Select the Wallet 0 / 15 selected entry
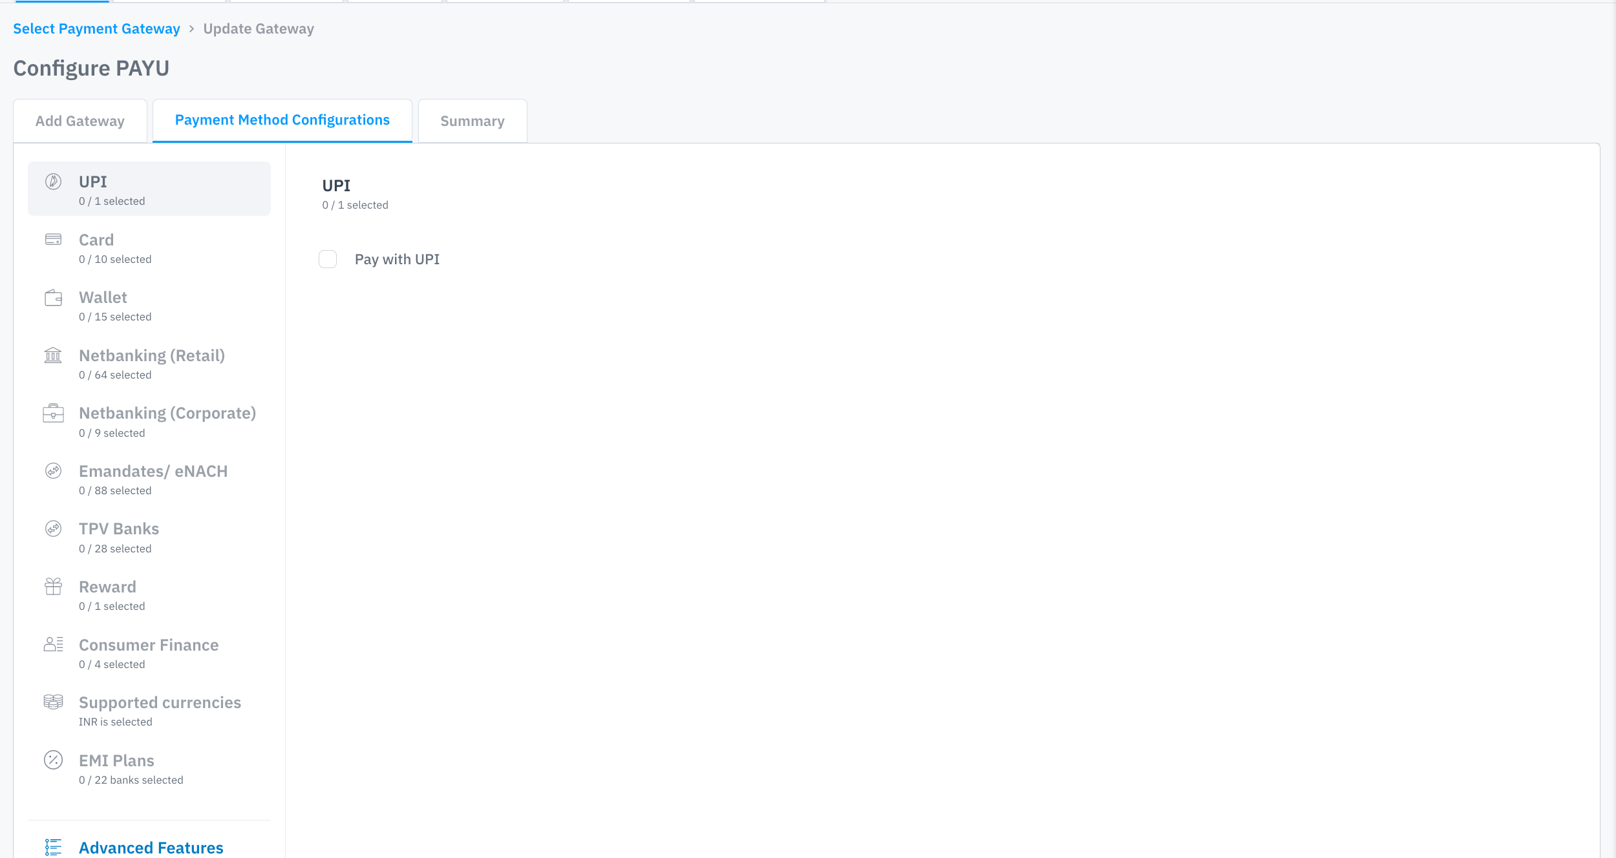1616x858 pixels. click(115, 306)
